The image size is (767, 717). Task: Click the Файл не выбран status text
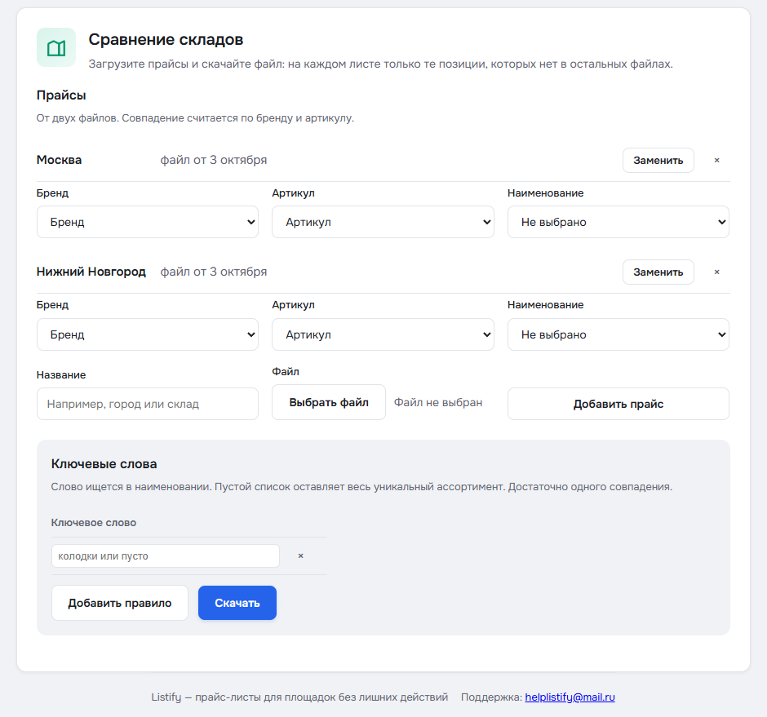click(438, 402)
